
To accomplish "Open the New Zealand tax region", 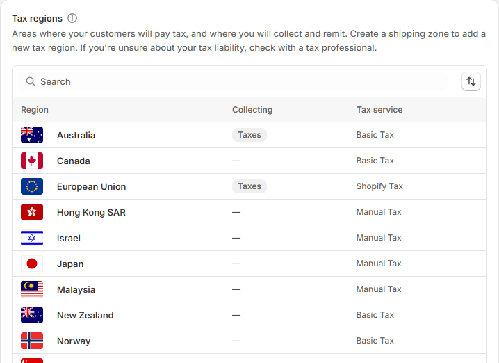I will point(250,315).
